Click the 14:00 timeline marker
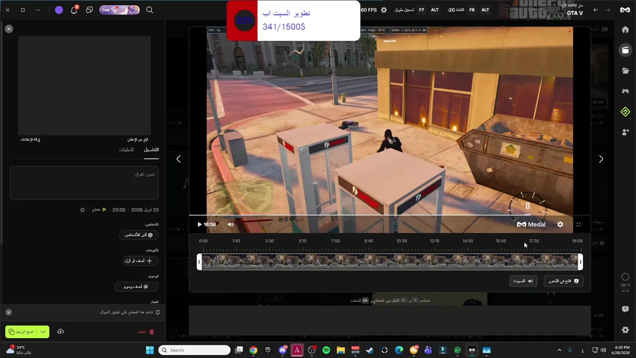Image resolution: width=636 pixels, height=358 pixels. [468, 241]
